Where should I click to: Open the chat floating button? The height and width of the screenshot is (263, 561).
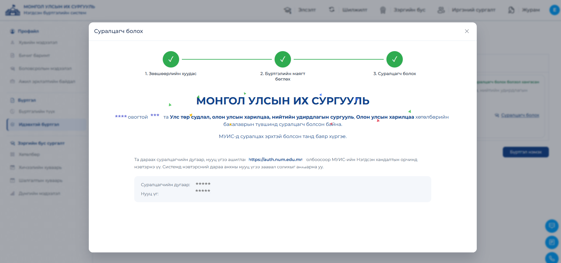(x=552, y=226)
